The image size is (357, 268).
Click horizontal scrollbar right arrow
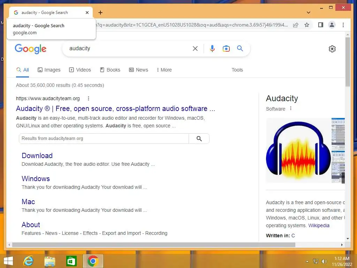tap(342, 245)
